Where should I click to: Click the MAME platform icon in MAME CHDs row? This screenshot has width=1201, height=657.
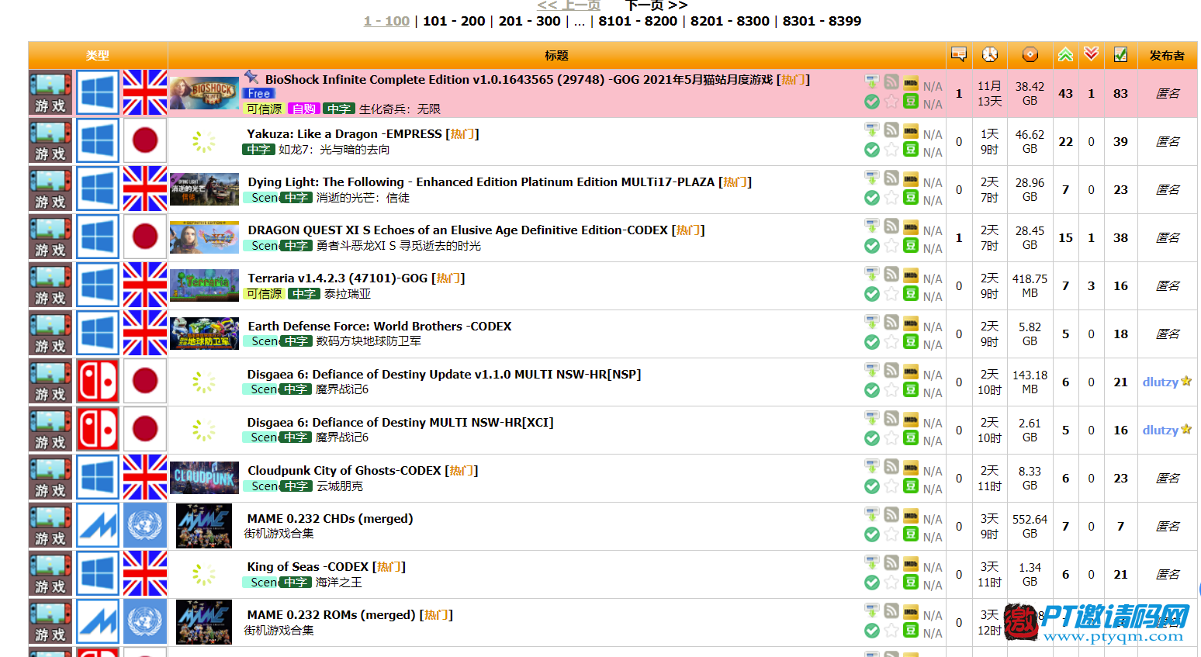[98, 526]
